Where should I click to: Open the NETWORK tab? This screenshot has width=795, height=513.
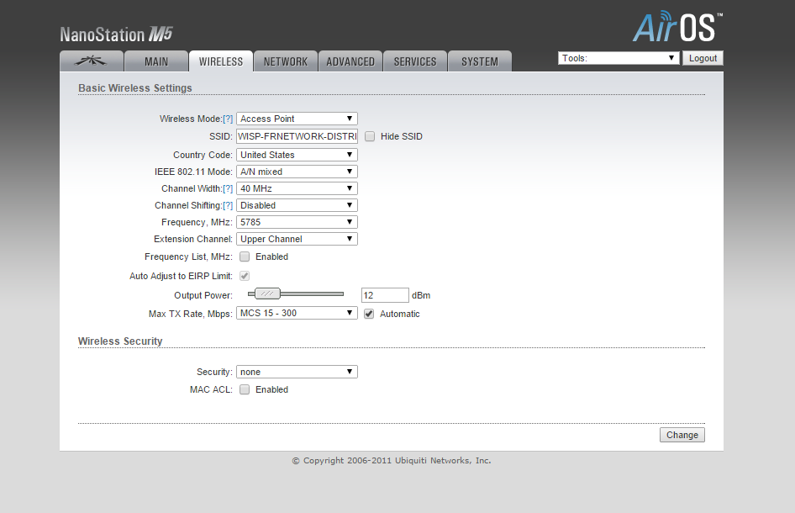(x=286, y=61)
